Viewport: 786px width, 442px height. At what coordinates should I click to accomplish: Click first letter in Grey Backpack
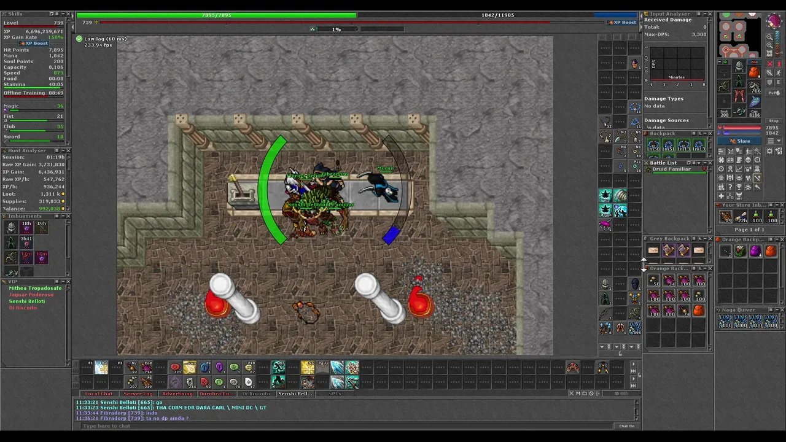tap(653, 250)
